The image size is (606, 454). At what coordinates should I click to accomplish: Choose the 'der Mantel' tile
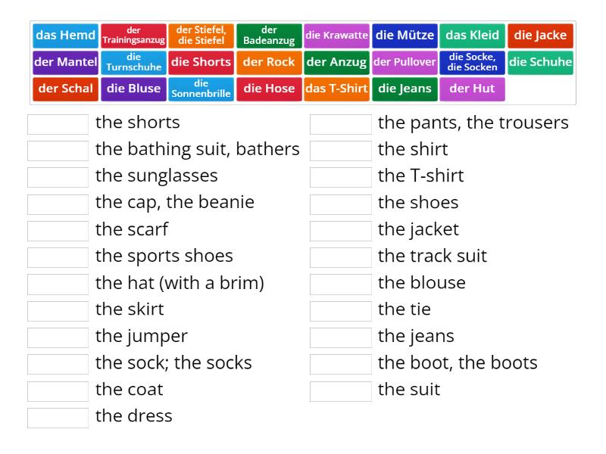[66, 62]
